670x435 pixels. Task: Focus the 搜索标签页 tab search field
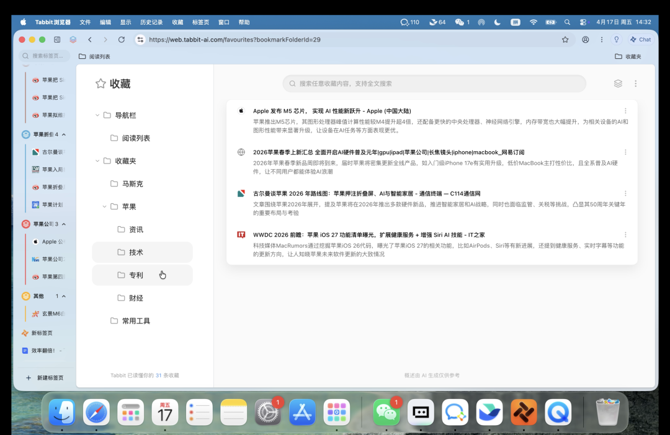(45, 56)
